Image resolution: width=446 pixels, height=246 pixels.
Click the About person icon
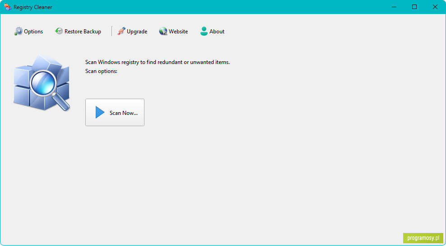[204, 31]
